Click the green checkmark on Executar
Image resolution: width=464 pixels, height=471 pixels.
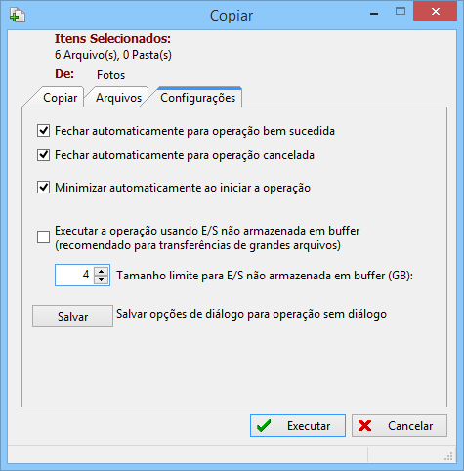tap(264, 426)
